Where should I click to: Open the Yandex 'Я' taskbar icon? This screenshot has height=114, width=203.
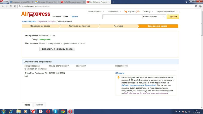pos(40,111)
